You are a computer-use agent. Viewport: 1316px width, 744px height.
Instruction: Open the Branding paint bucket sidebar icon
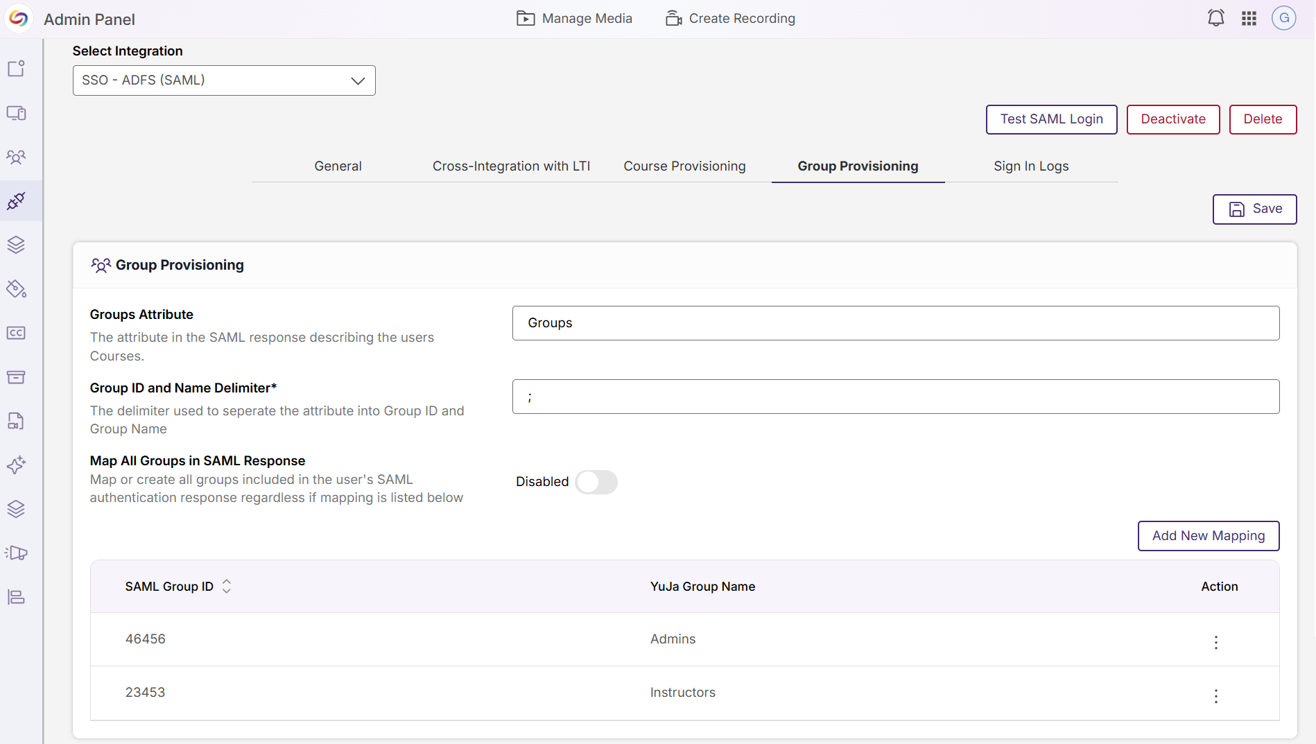click(x=17, y=289)
